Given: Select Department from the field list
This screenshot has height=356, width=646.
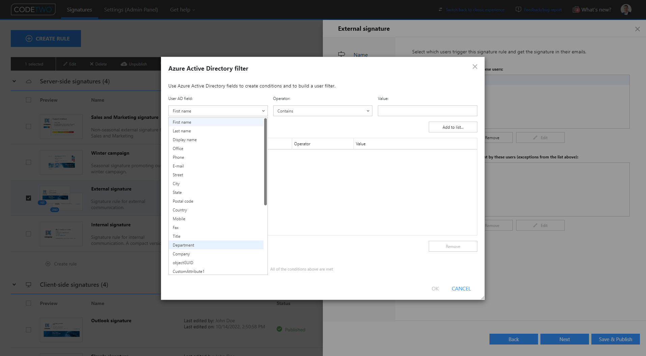Looking at the screenshot, I should click(216, 245).
